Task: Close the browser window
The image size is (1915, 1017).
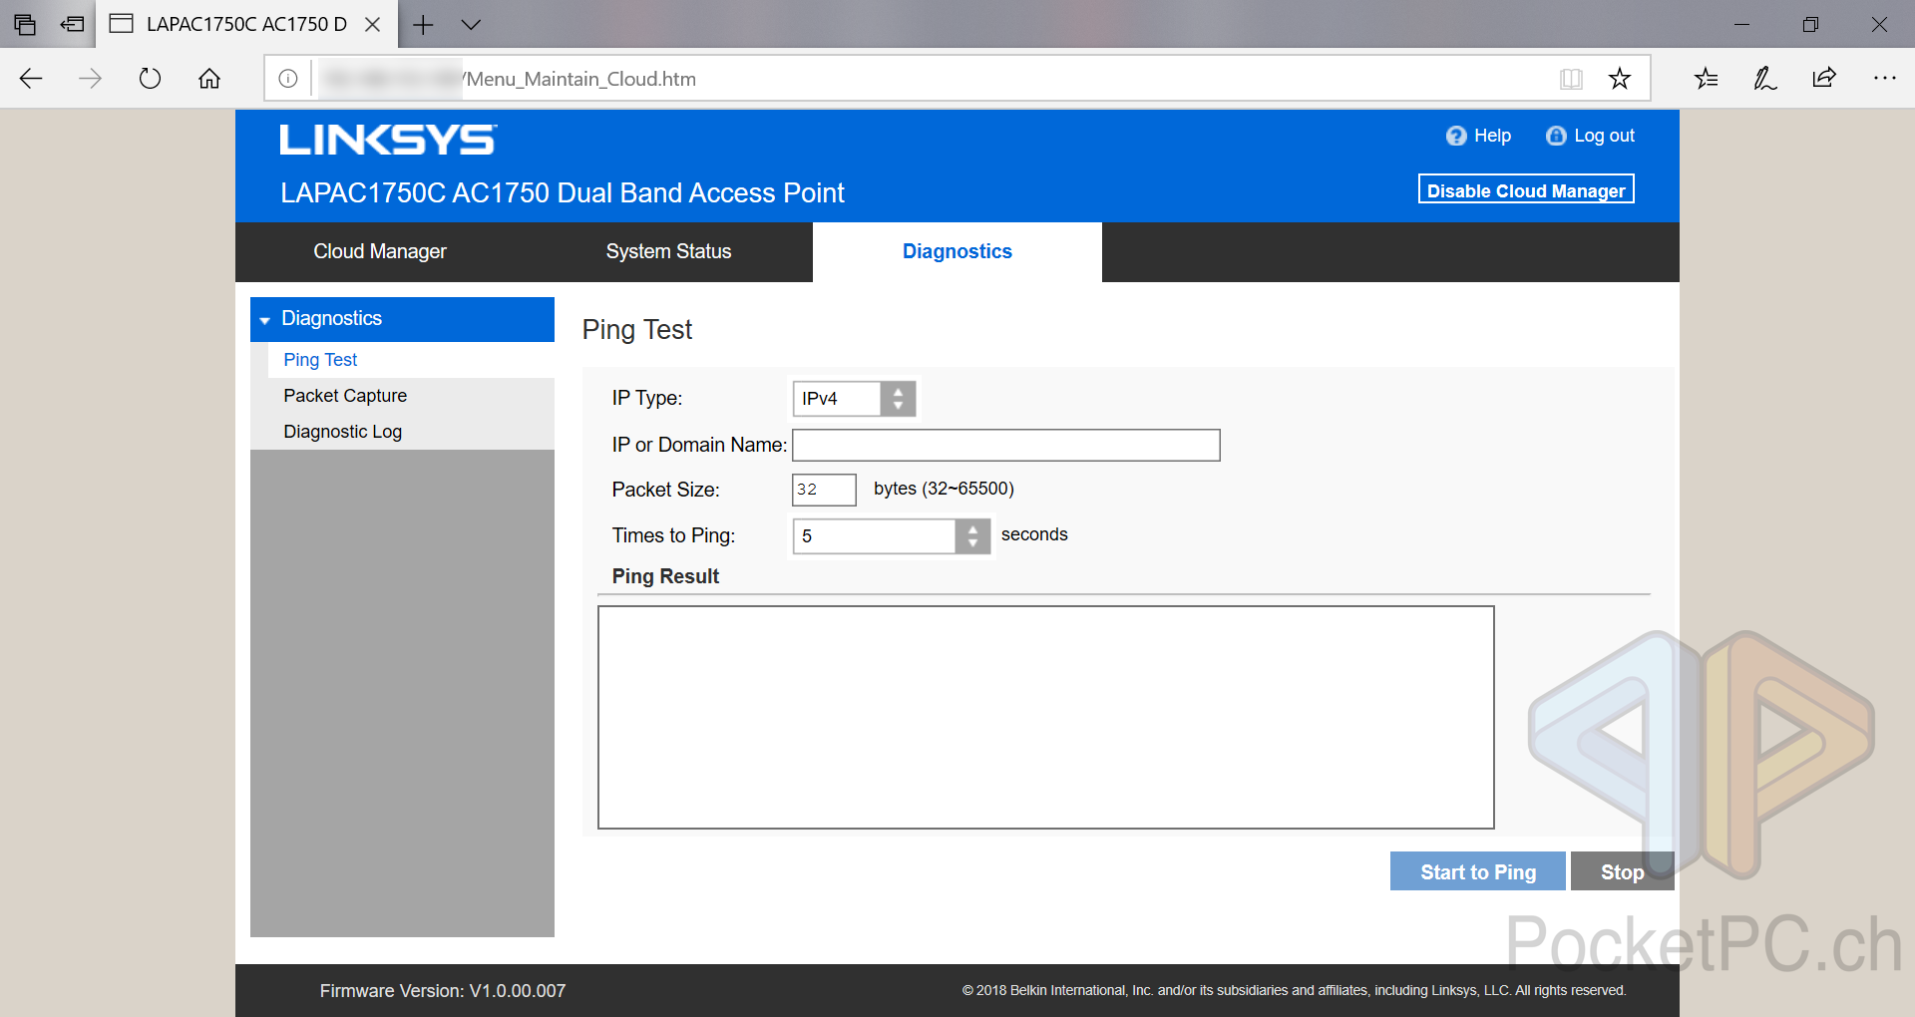Action: click(1879, 24)
